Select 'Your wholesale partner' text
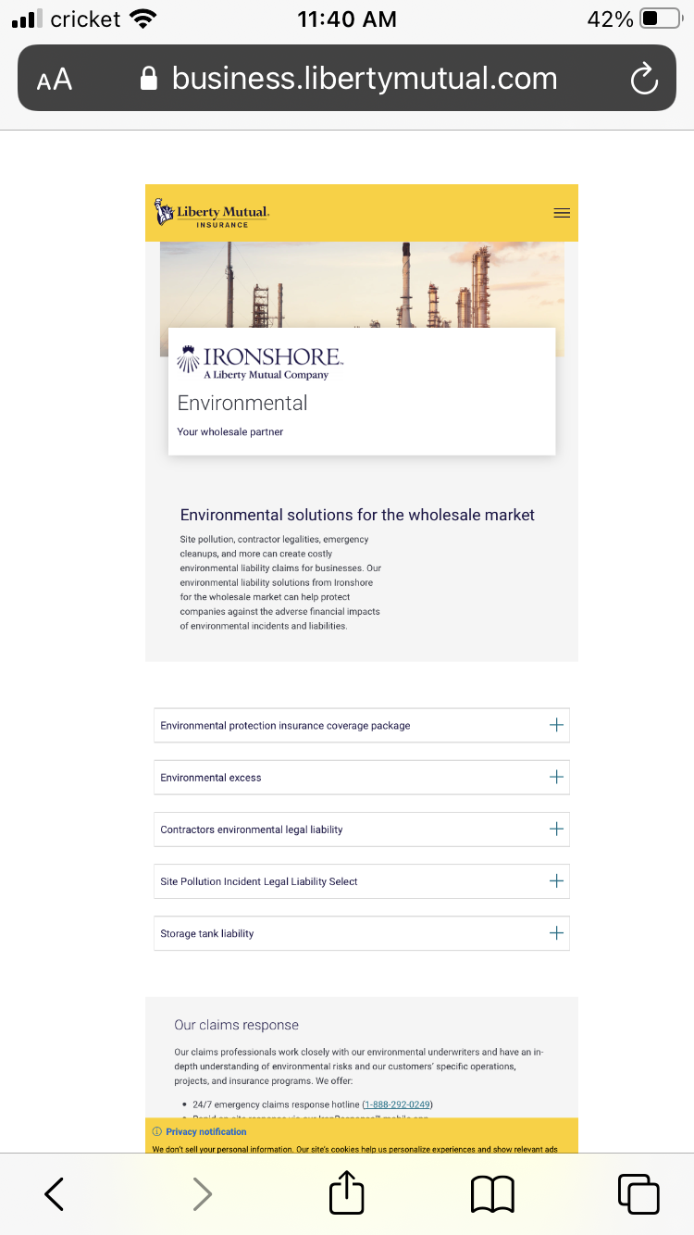This screenshot has height=1235, width=694. coord(230,431)
